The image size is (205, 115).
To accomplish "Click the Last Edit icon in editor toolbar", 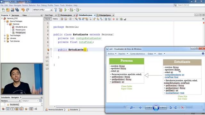I will coord(62,19).
